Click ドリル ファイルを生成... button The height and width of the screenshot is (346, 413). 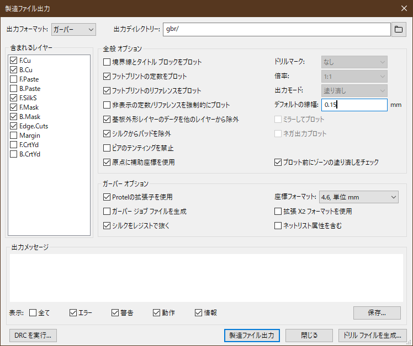373,336
